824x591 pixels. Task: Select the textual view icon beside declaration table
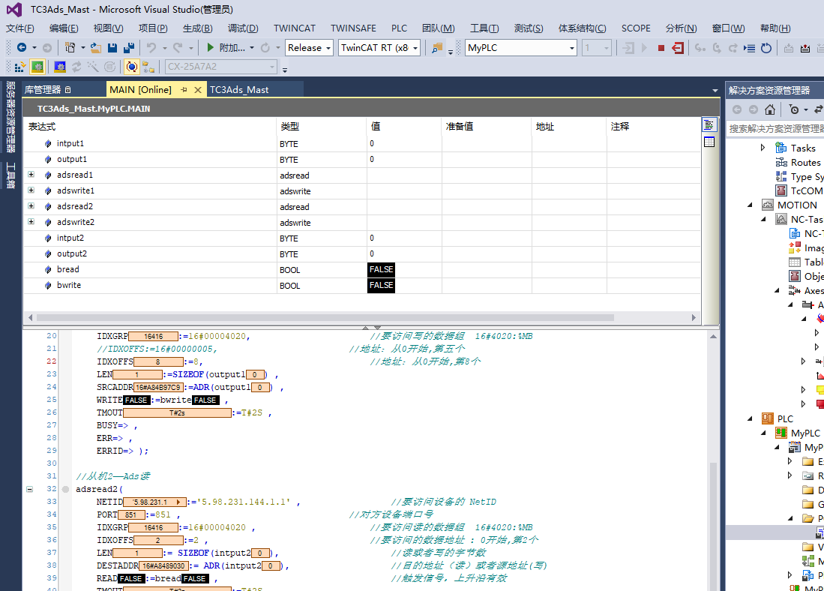coord(709,124)
